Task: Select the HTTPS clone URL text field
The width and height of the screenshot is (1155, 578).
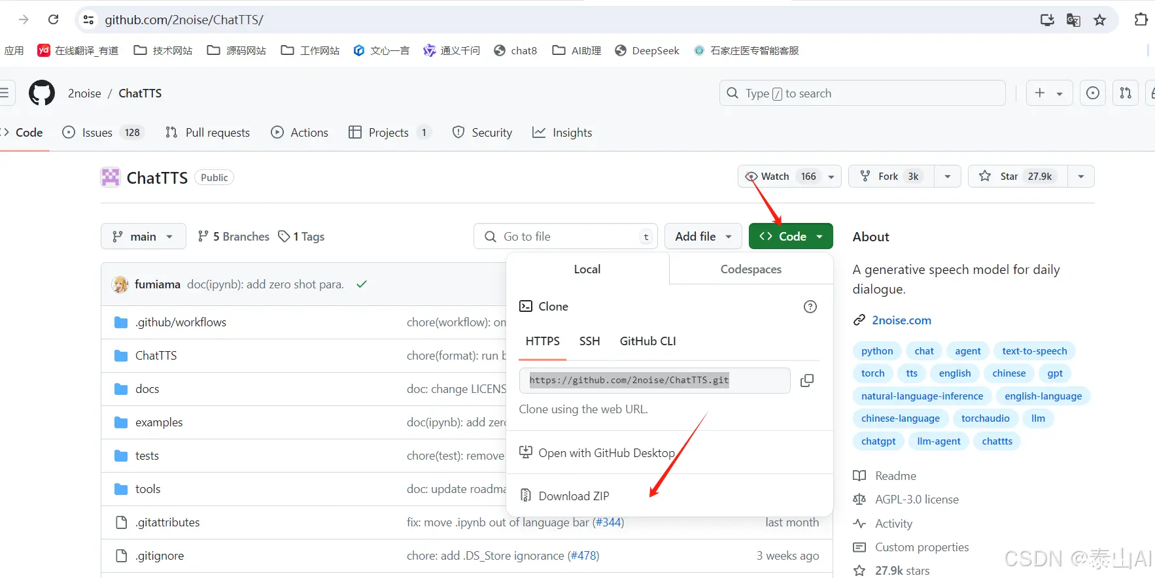Action: (655, 381)
